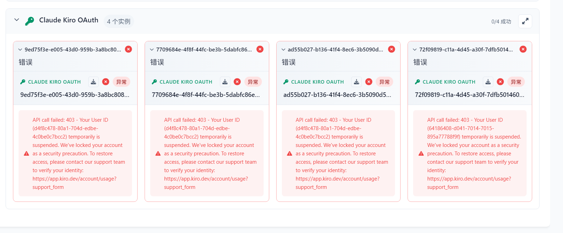The image size is (563, 233).
Task: Click the 异常 status badge on 7709684e card
Action: tap(253, 82)
